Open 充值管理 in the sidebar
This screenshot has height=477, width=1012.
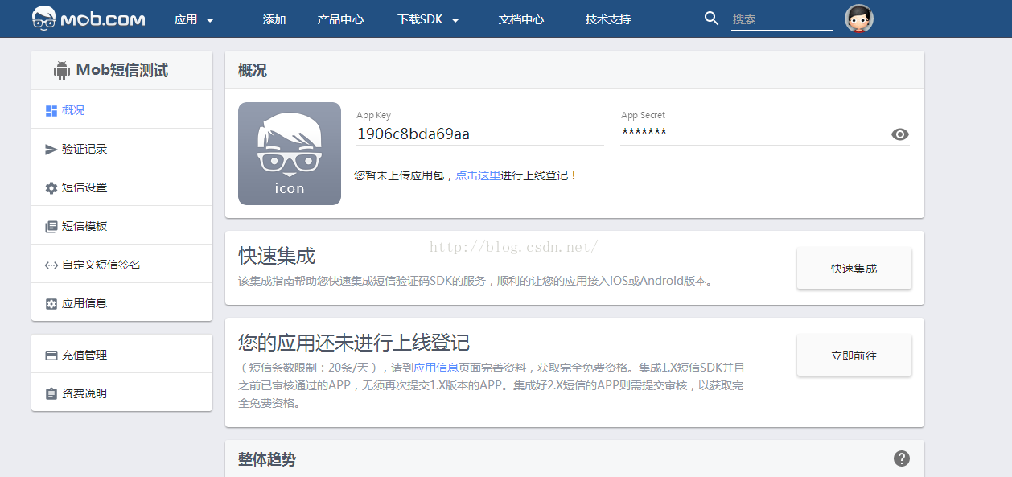[x=121, y=355]
